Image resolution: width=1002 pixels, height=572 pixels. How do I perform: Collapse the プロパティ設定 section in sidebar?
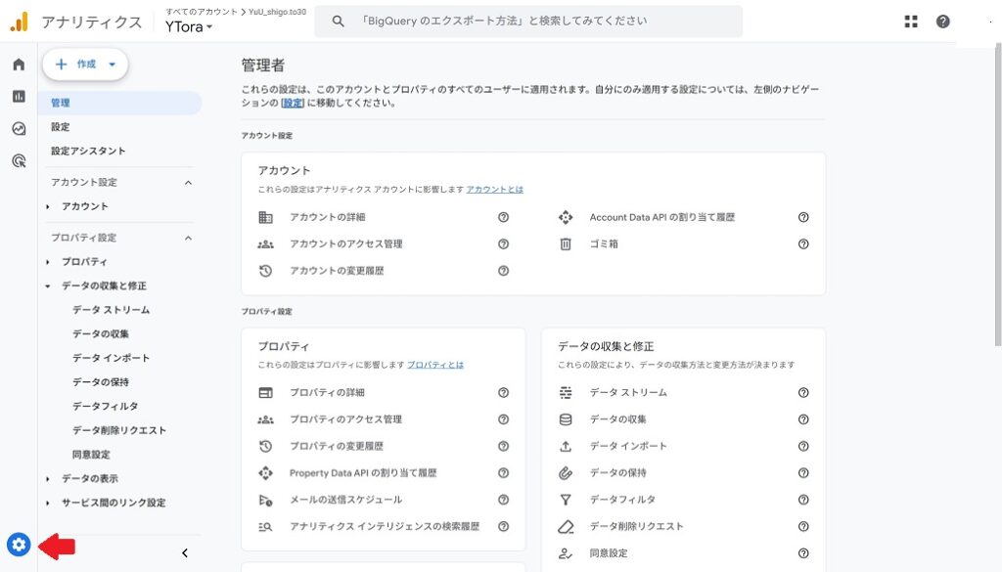pos(188,239)
